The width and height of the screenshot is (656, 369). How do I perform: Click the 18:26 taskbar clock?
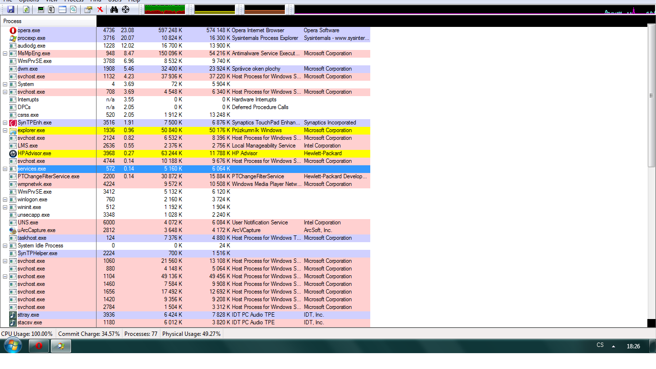pos(633,346)
